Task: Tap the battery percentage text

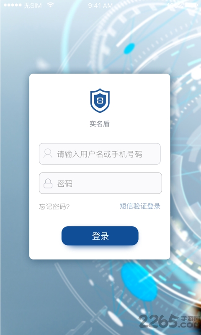Action: point(175,5)
